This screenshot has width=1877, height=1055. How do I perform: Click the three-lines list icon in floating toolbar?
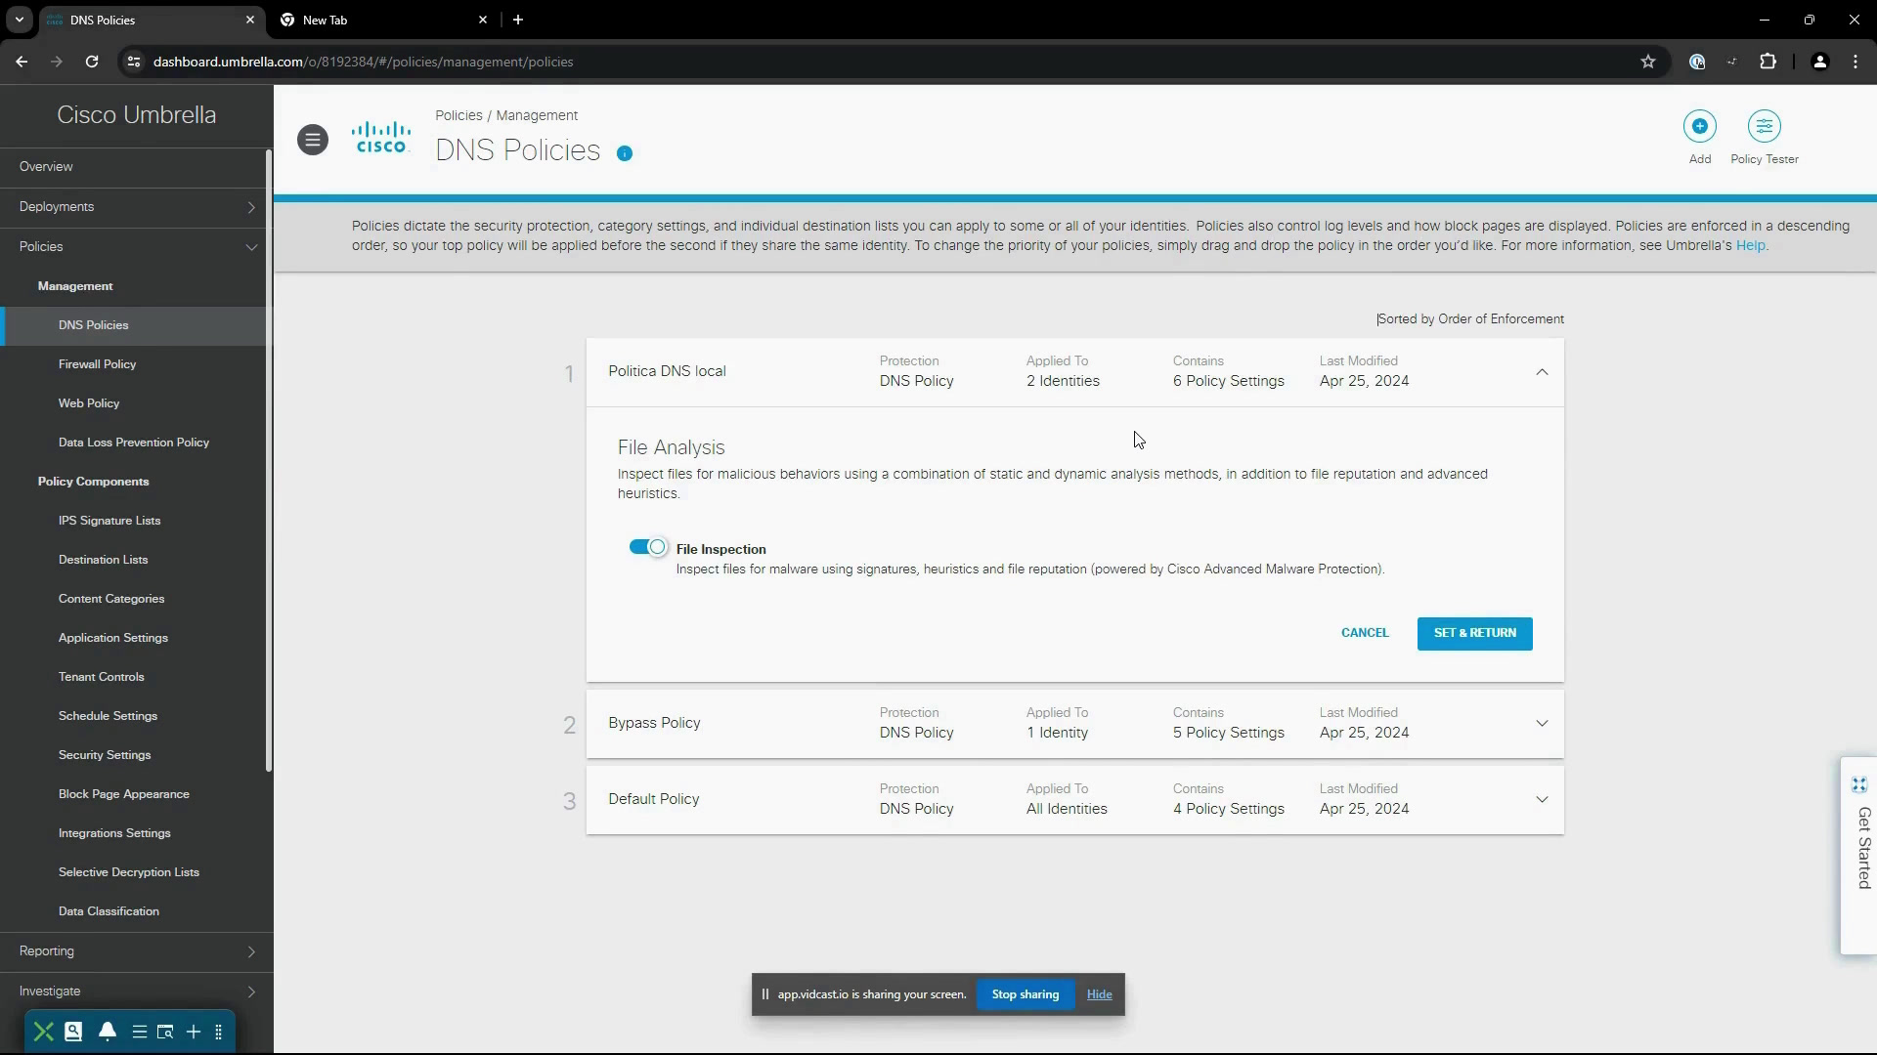pos(140,1032)
